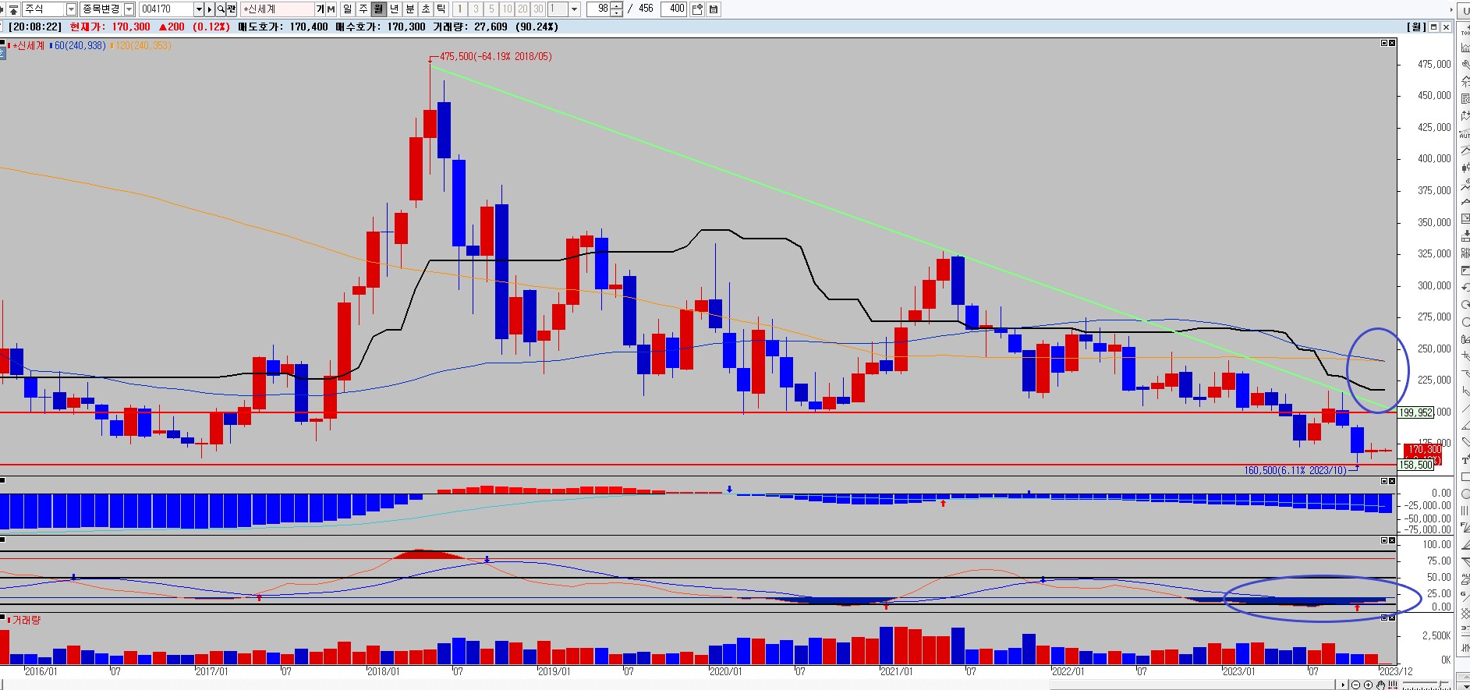Click the add chart window icon
This screenshot has height=690, width=1470.
(x=697, y=9)
